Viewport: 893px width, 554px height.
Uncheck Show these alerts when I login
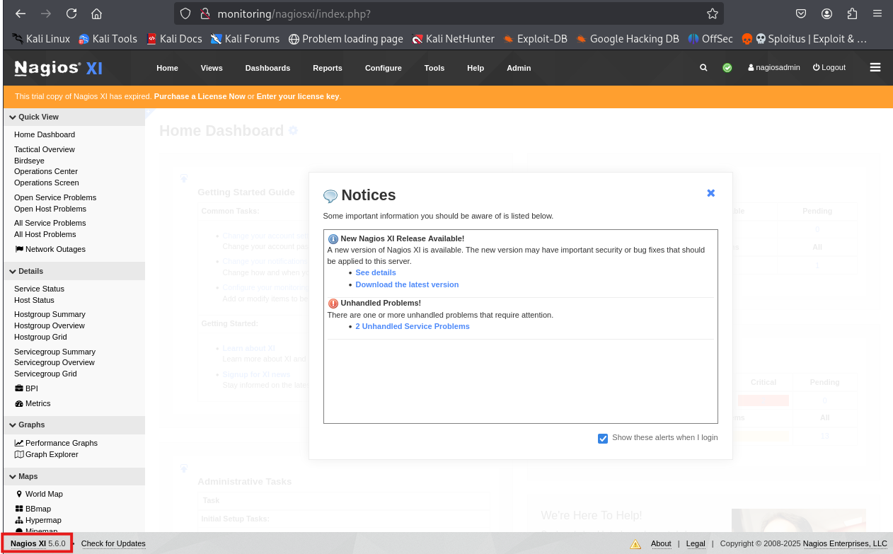(603, 438)
